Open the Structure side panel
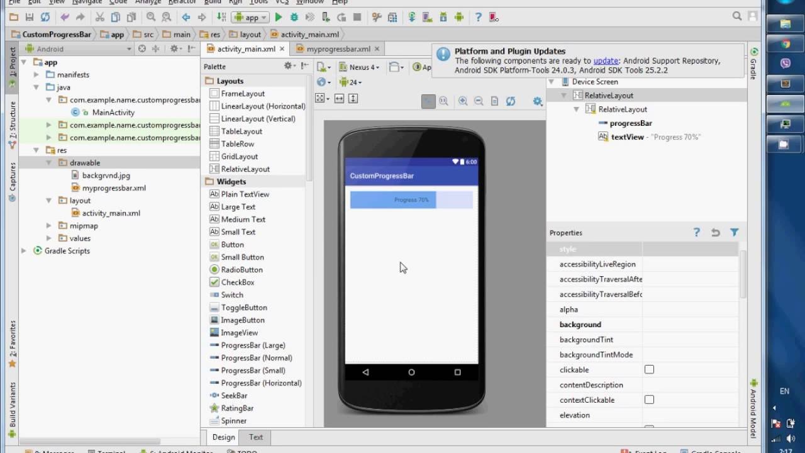 point(12,125)
